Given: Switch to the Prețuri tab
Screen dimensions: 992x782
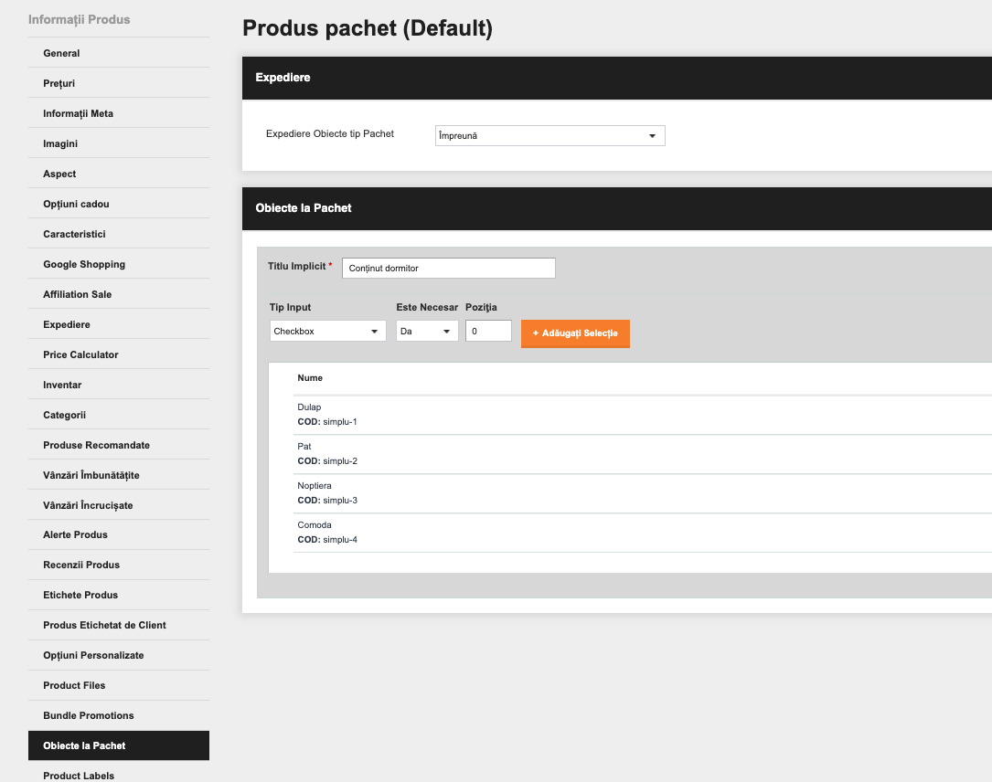Looking at the screenshot, I should [x=119, y=83].
